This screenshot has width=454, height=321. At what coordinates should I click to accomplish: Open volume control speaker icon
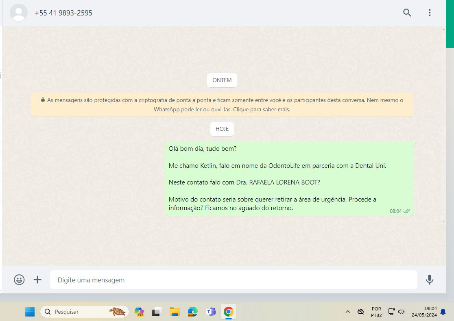401,312
